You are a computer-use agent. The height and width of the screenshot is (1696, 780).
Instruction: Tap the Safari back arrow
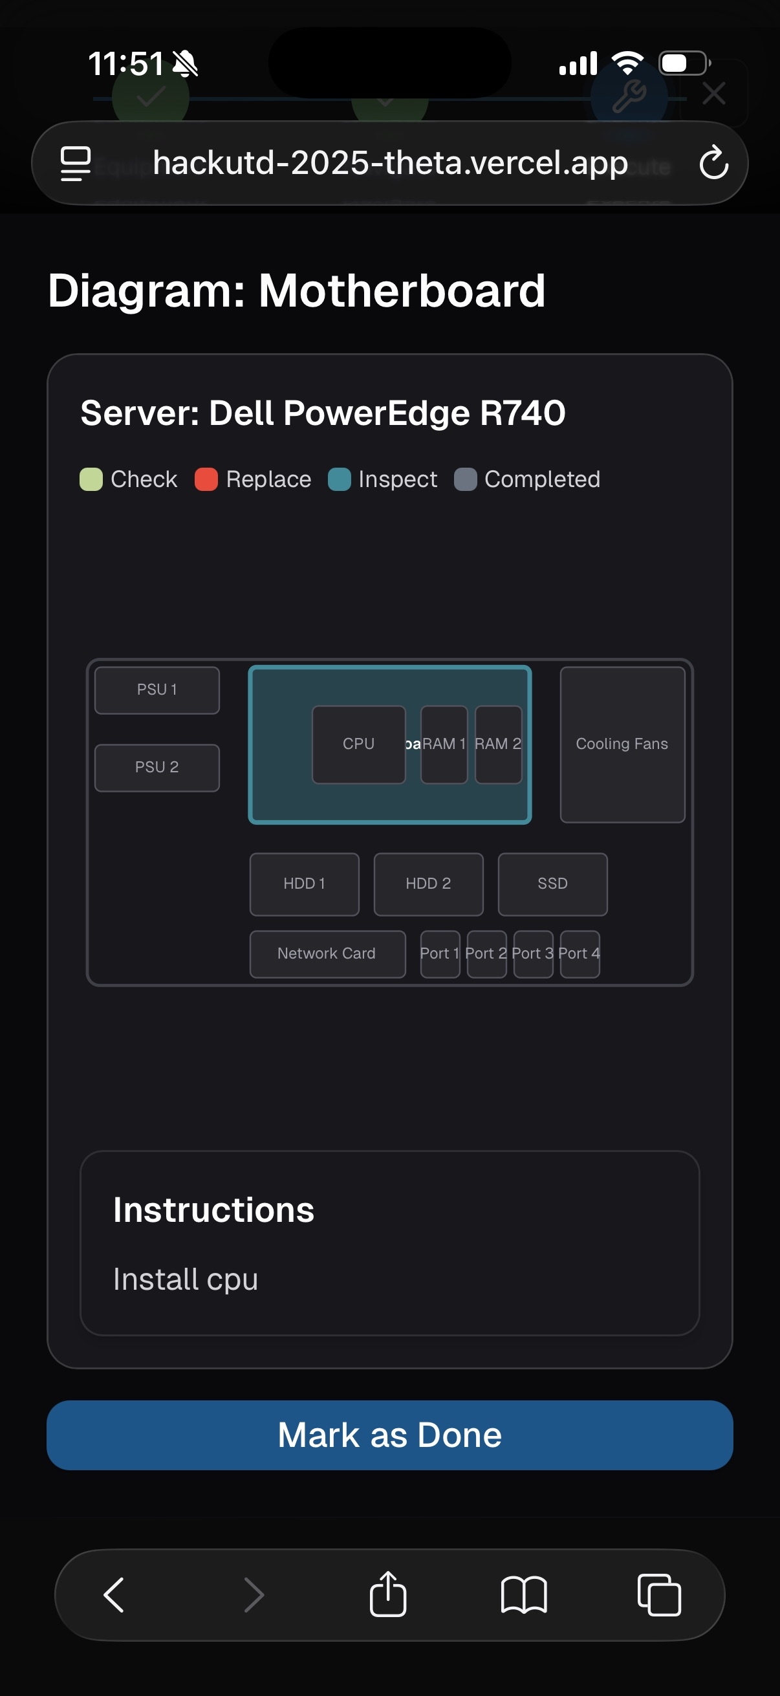tap(114, 1594)
